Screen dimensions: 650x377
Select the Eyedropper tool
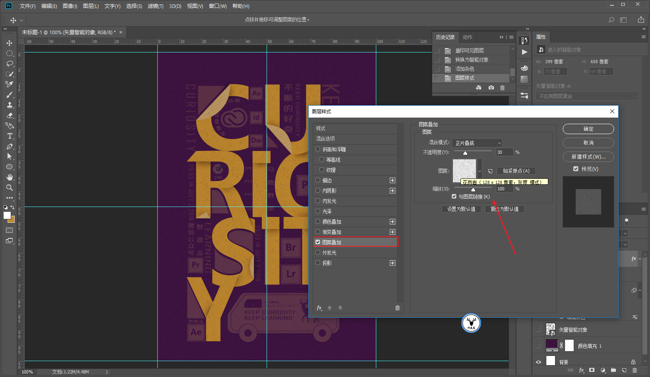(10, 84)
